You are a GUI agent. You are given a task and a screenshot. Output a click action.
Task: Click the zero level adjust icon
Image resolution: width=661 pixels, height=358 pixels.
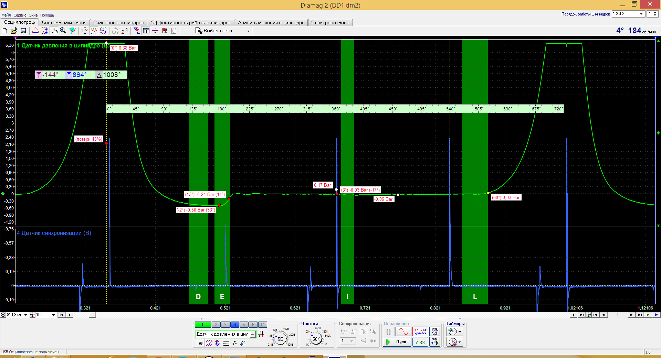tap(125, 31)
